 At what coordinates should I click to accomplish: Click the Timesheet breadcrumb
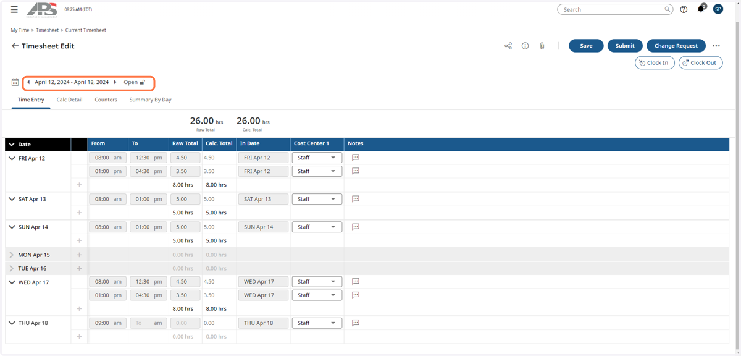47,30
